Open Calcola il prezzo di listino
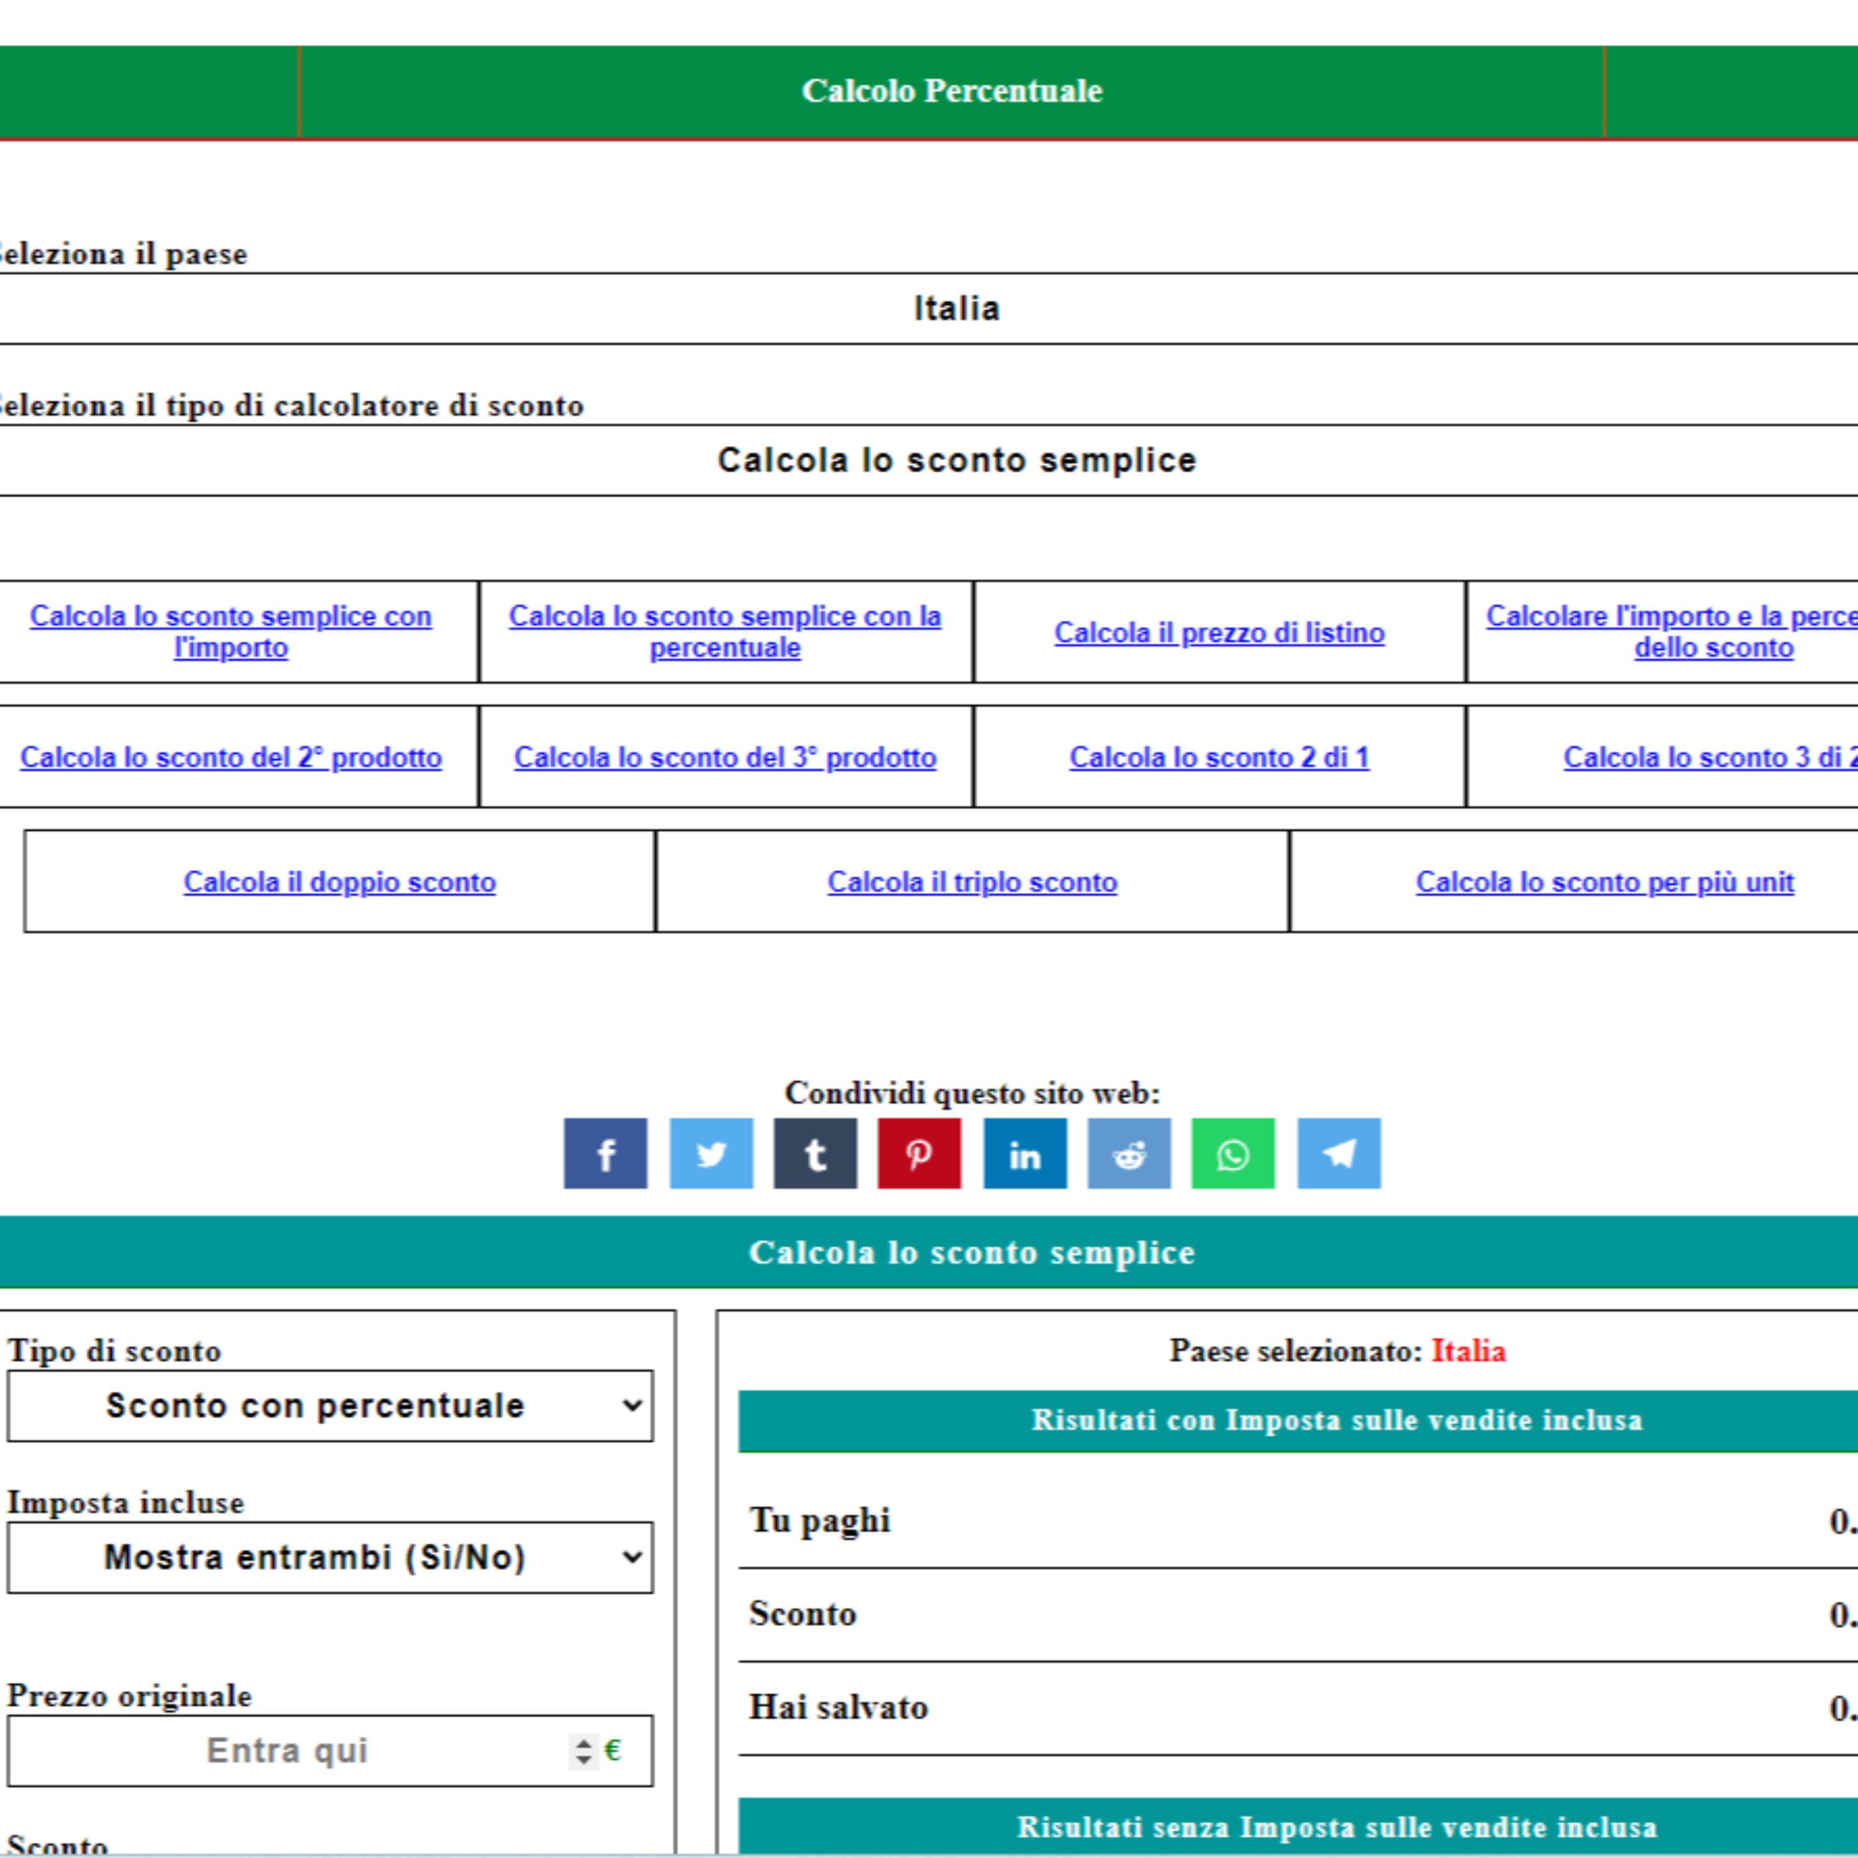The height and width of the screenshot is (1858, 1858). click(x=1218, y=633)
